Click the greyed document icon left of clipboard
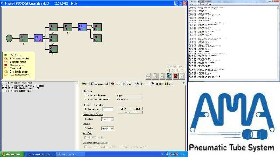Viewport: 280px width, 157px height. [x=162, y=76]
